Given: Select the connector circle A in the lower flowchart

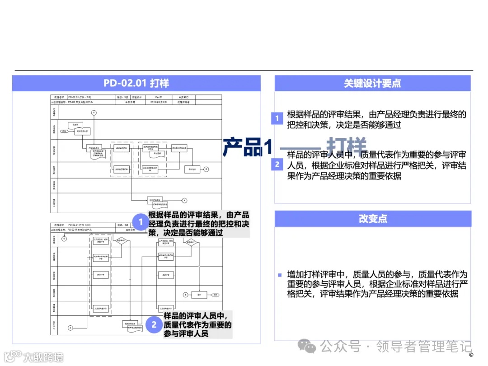Looking at the screenshot, I should tap(70, 328).
